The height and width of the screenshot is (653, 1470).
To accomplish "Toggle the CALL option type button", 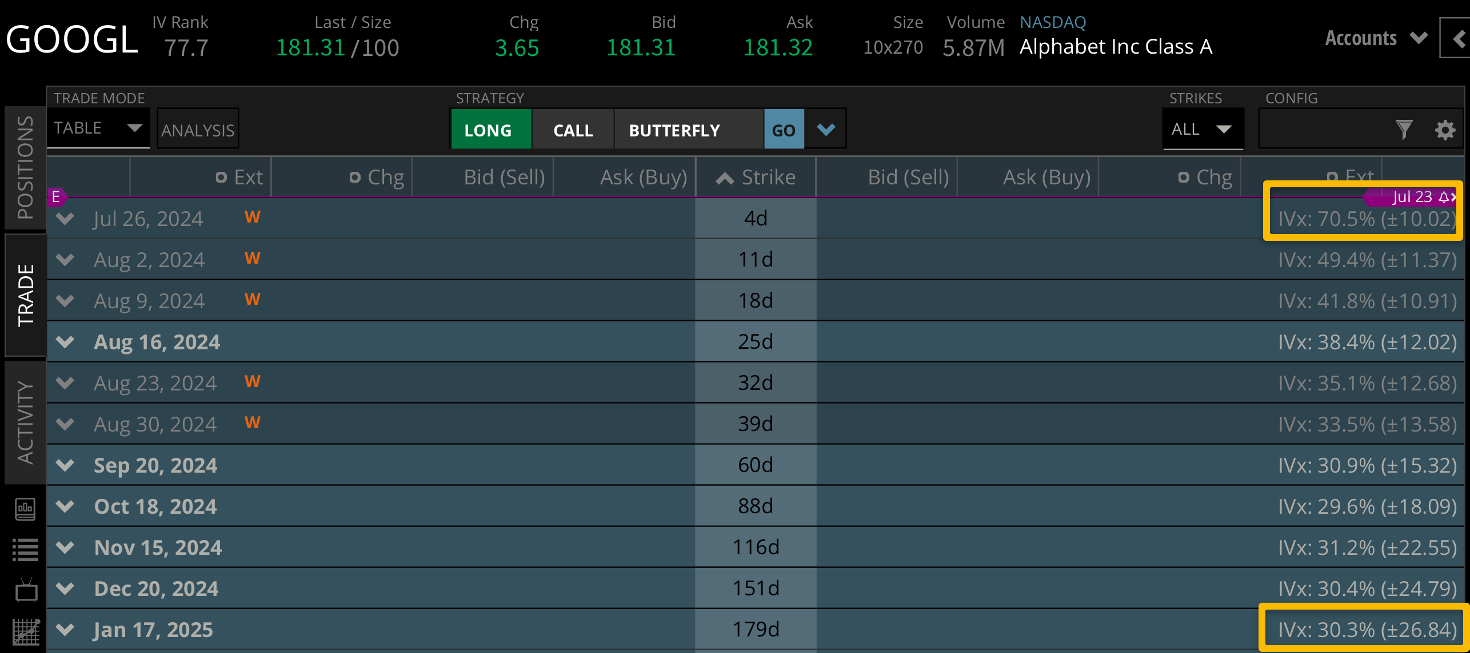I will coord(573,130).
